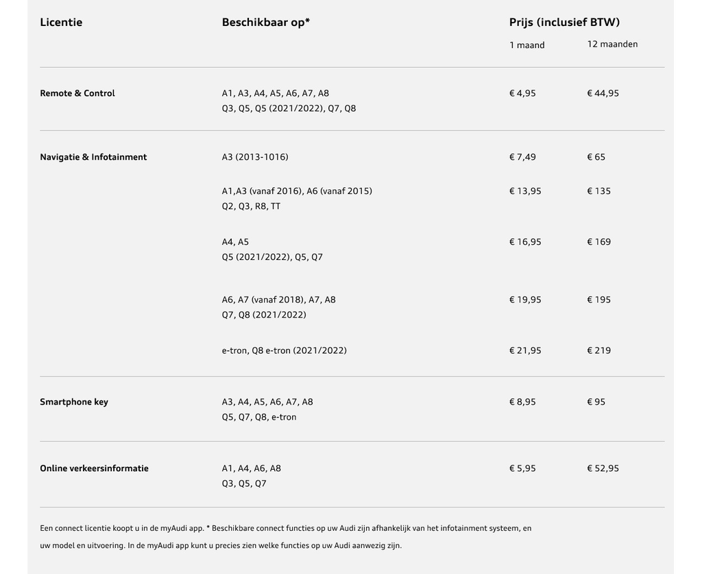This screenshot has width=702, height=574.
Task: Select the 12 maanden subheader
Action: (x=612, y=45)
